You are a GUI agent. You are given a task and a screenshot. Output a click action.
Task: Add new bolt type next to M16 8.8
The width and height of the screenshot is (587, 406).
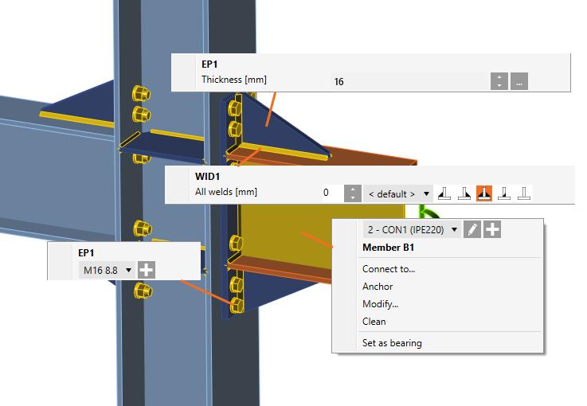point(147,270)
